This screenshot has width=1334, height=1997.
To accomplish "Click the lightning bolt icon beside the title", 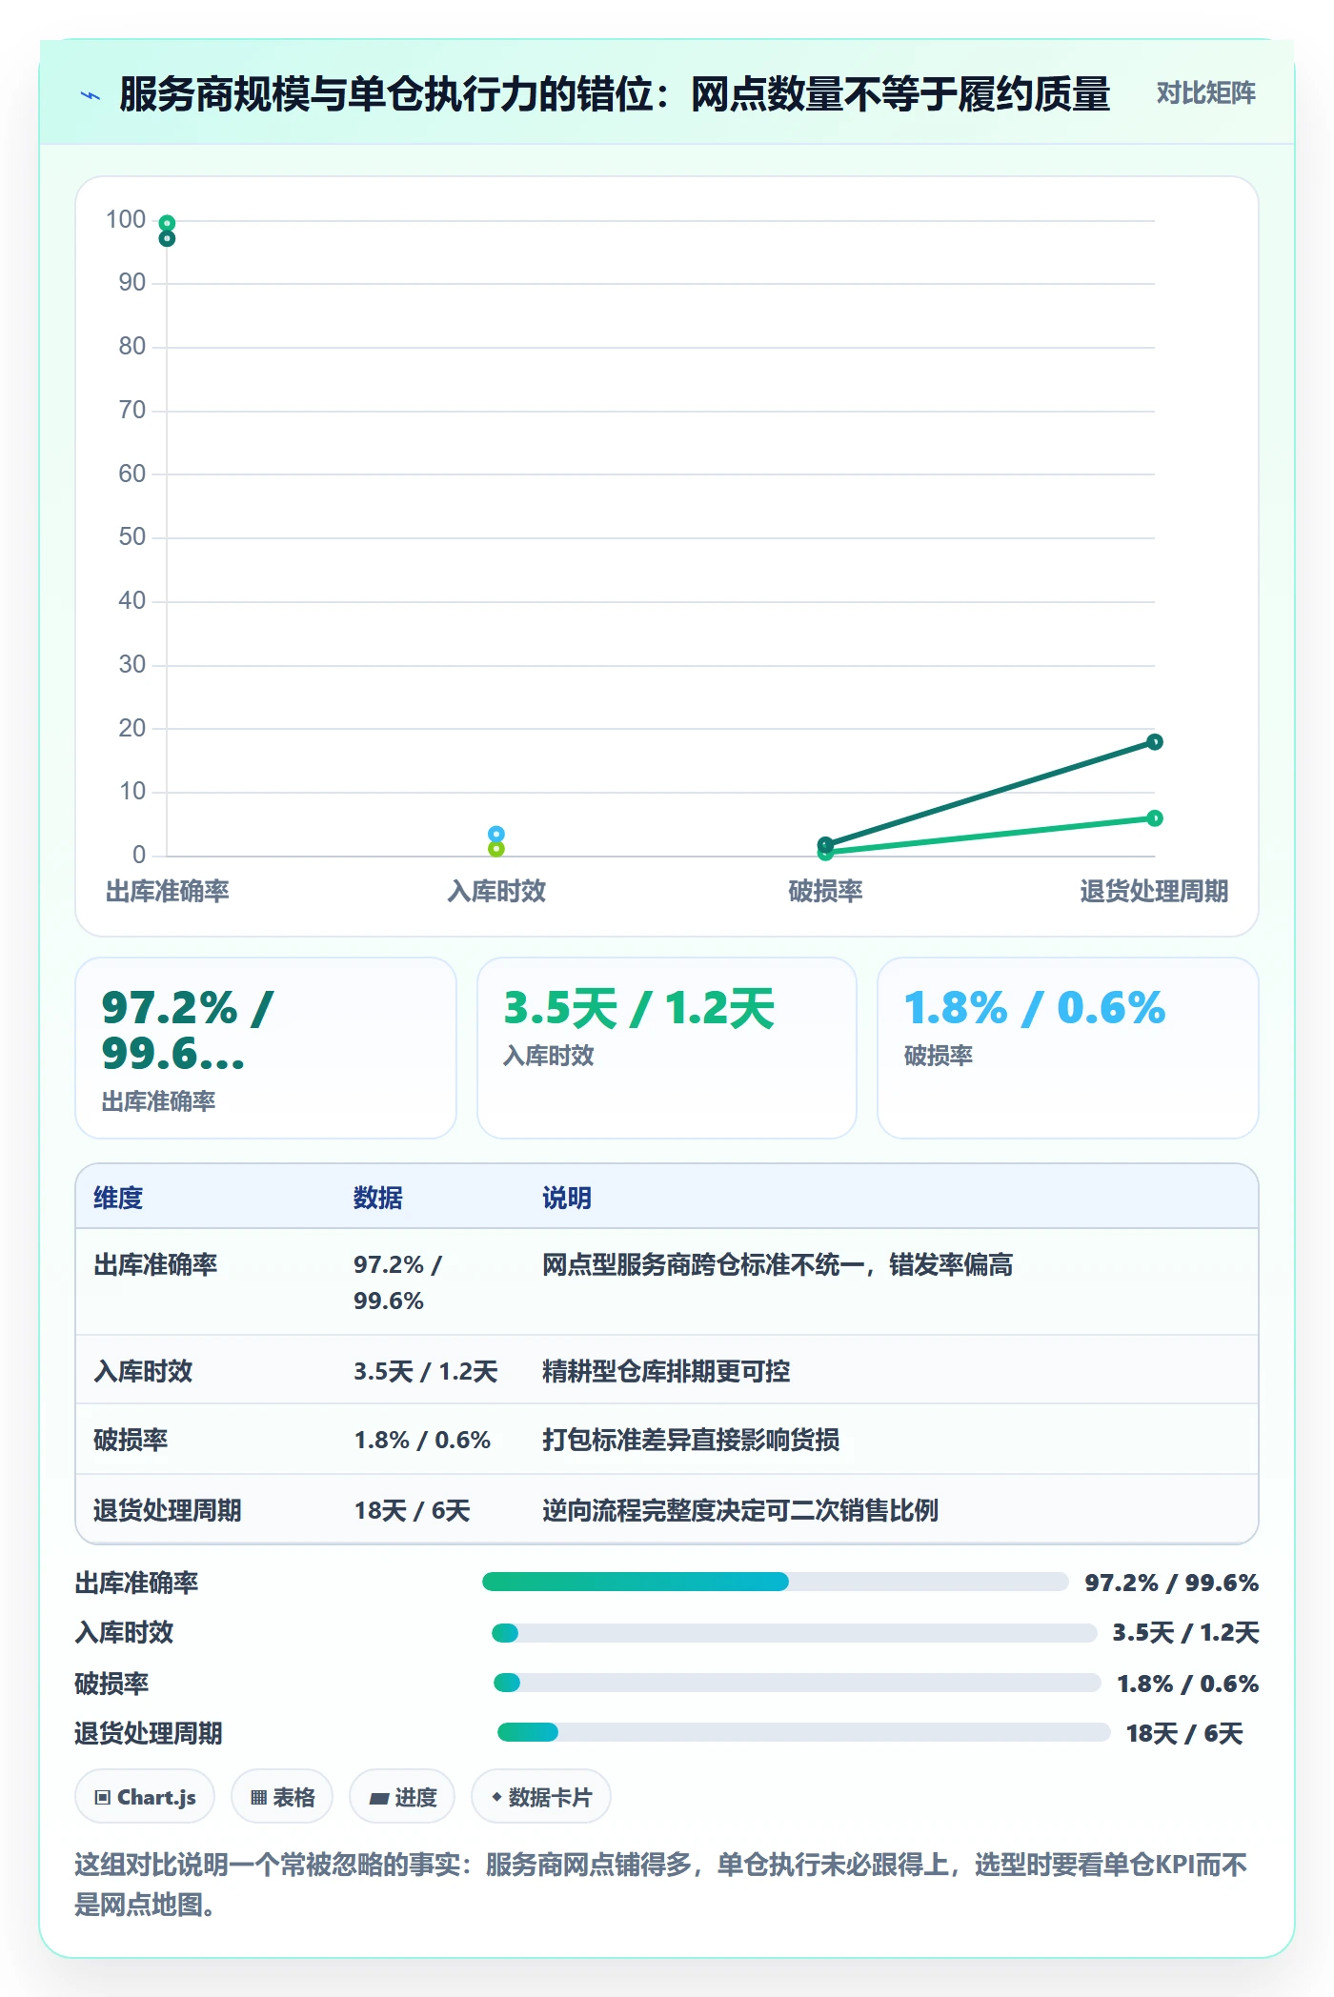I will [x=91, y=95].
